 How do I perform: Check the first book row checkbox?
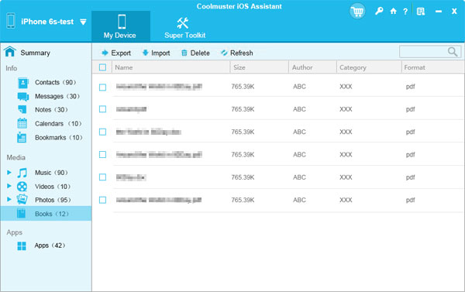click(102, 88)
